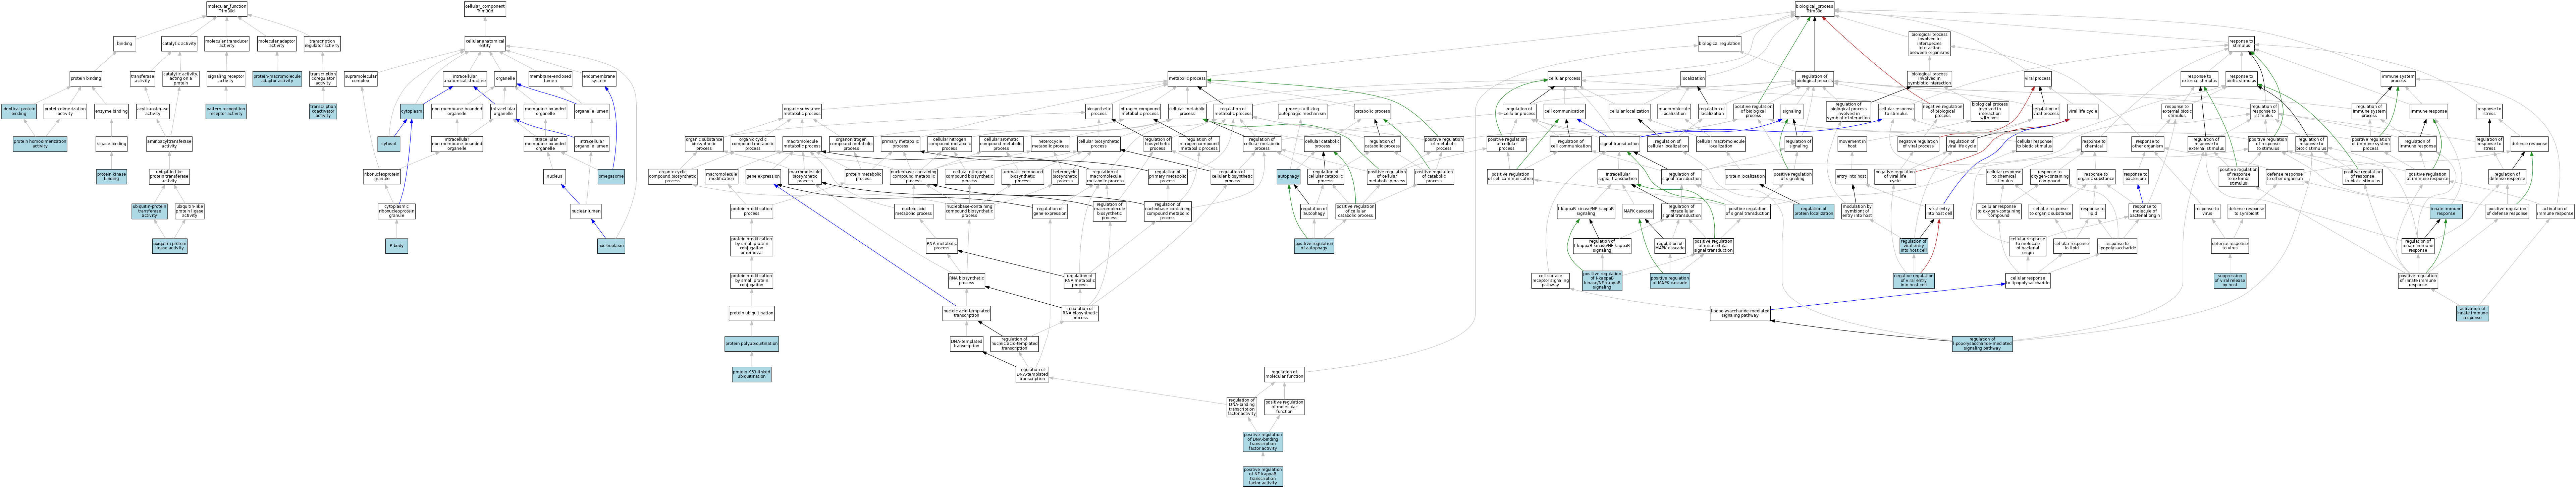The image size is (2576, 488).
Task: Click 'pattern recognition receptor activity' node
Action: click(x=226, y=112)
